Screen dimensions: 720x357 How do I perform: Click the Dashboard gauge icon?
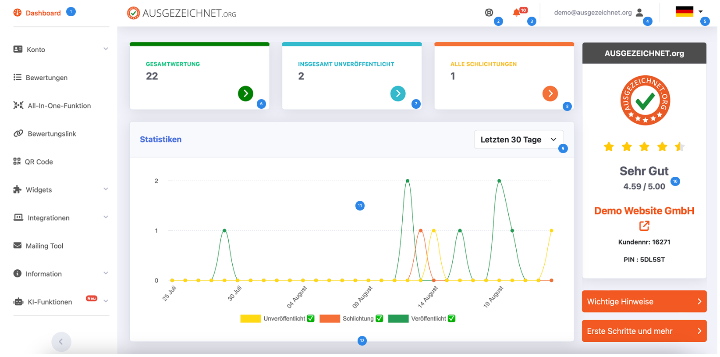click(18, 13)
